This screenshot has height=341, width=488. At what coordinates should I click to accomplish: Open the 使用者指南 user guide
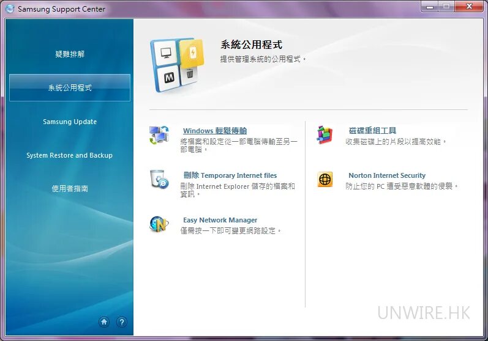point(70,188)
